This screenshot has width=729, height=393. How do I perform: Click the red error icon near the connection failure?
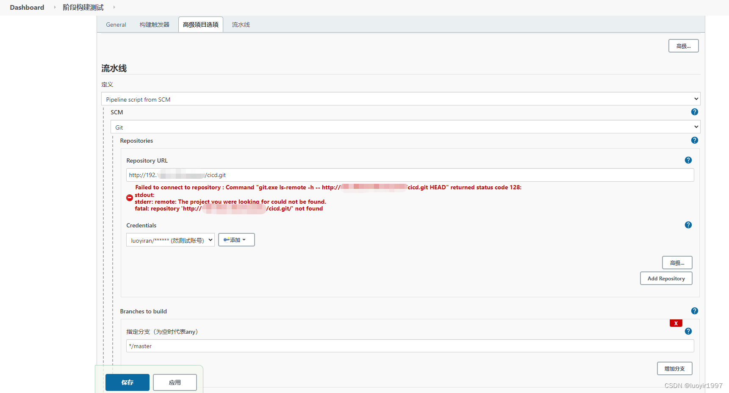(x=130, y=197)
